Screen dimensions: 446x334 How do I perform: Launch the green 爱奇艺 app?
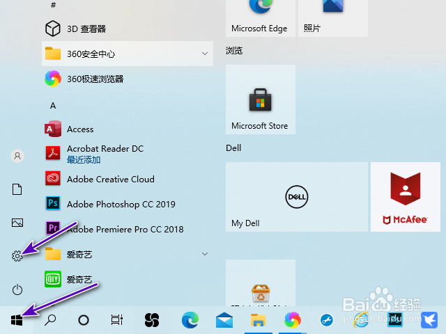pos(128,279)
